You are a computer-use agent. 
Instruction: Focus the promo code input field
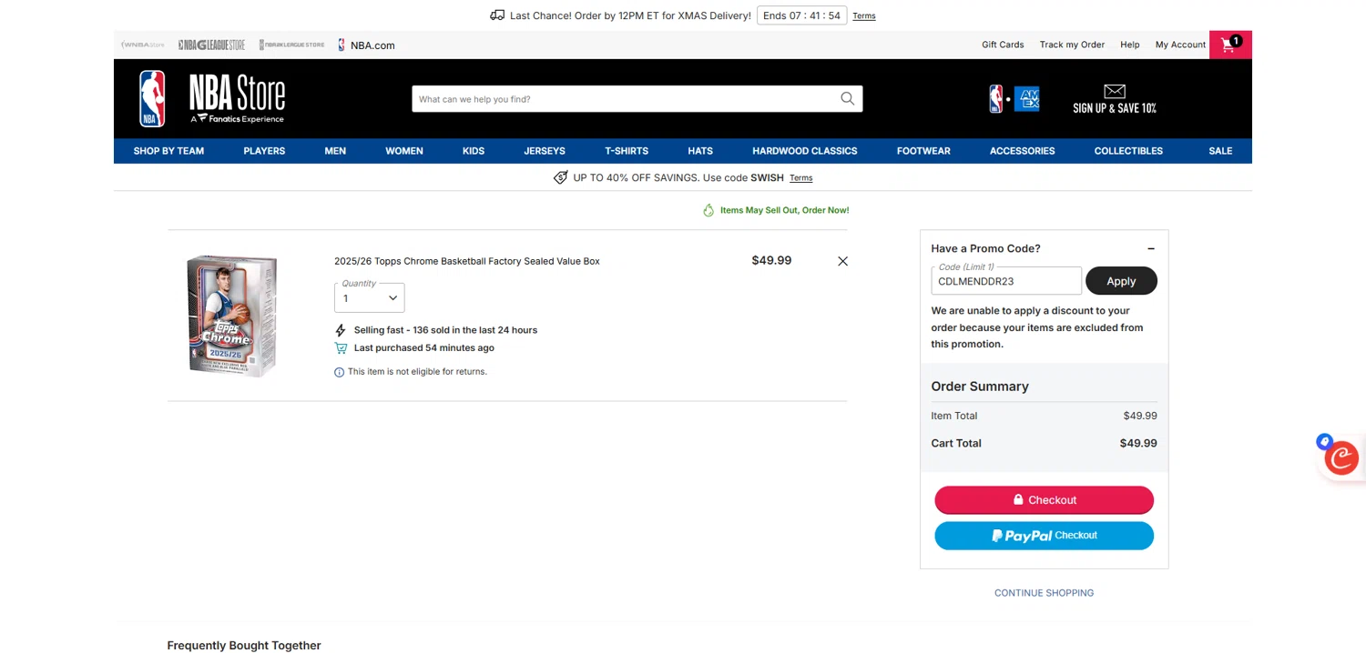1006,281
